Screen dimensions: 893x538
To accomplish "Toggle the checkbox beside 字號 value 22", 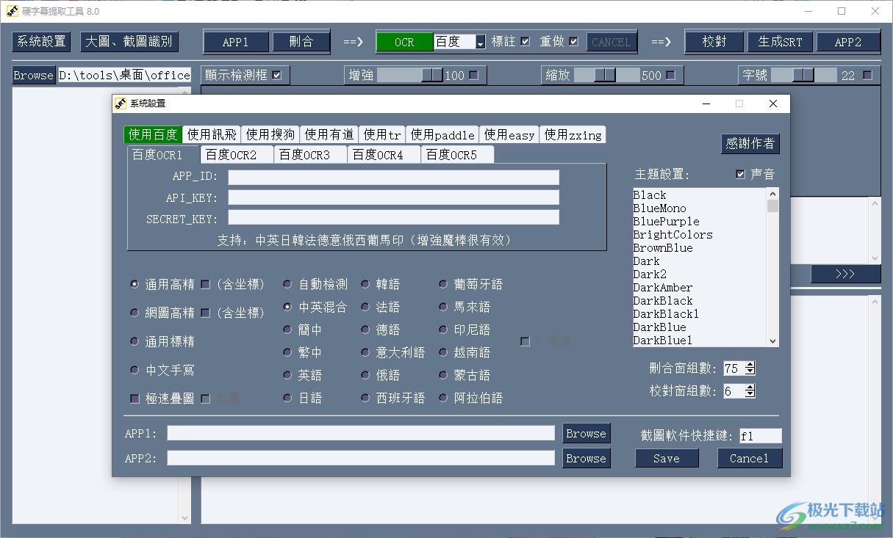I will [x=867, y=75].
